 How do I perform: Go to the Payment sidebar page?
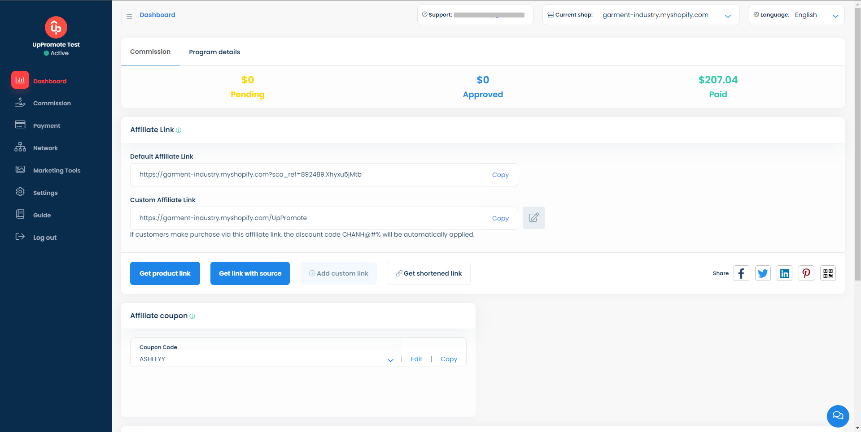coord(47,125)
